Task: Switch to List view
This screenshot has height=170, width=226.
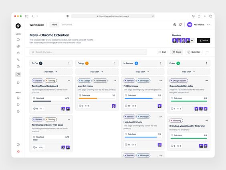Action: pyautogui.click(x=162, y=52)
